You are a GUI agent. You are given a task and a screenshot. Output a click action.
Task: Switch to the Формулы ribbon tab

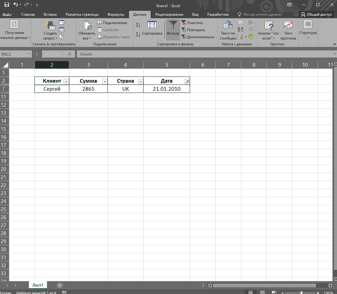point(116,14)
